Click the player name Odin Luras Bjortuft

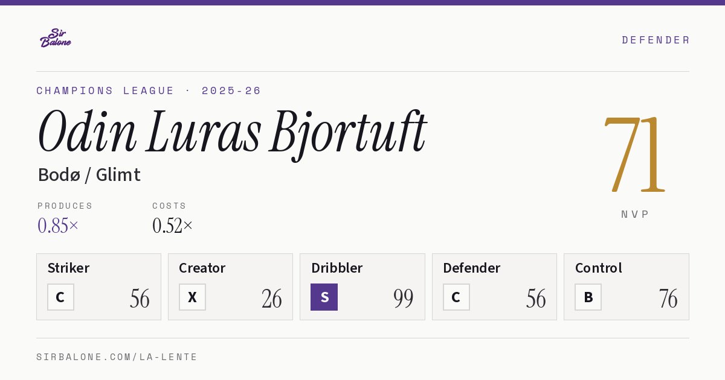click(232, 133)
